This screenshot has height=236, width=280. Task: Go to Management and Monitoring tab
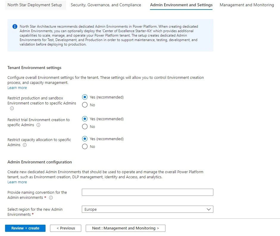(x=247, y=5)
